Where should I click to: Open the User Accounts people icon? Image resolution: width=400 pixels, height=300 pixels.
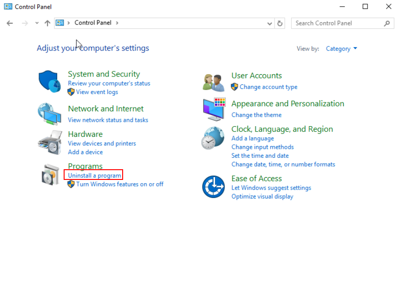214,82
